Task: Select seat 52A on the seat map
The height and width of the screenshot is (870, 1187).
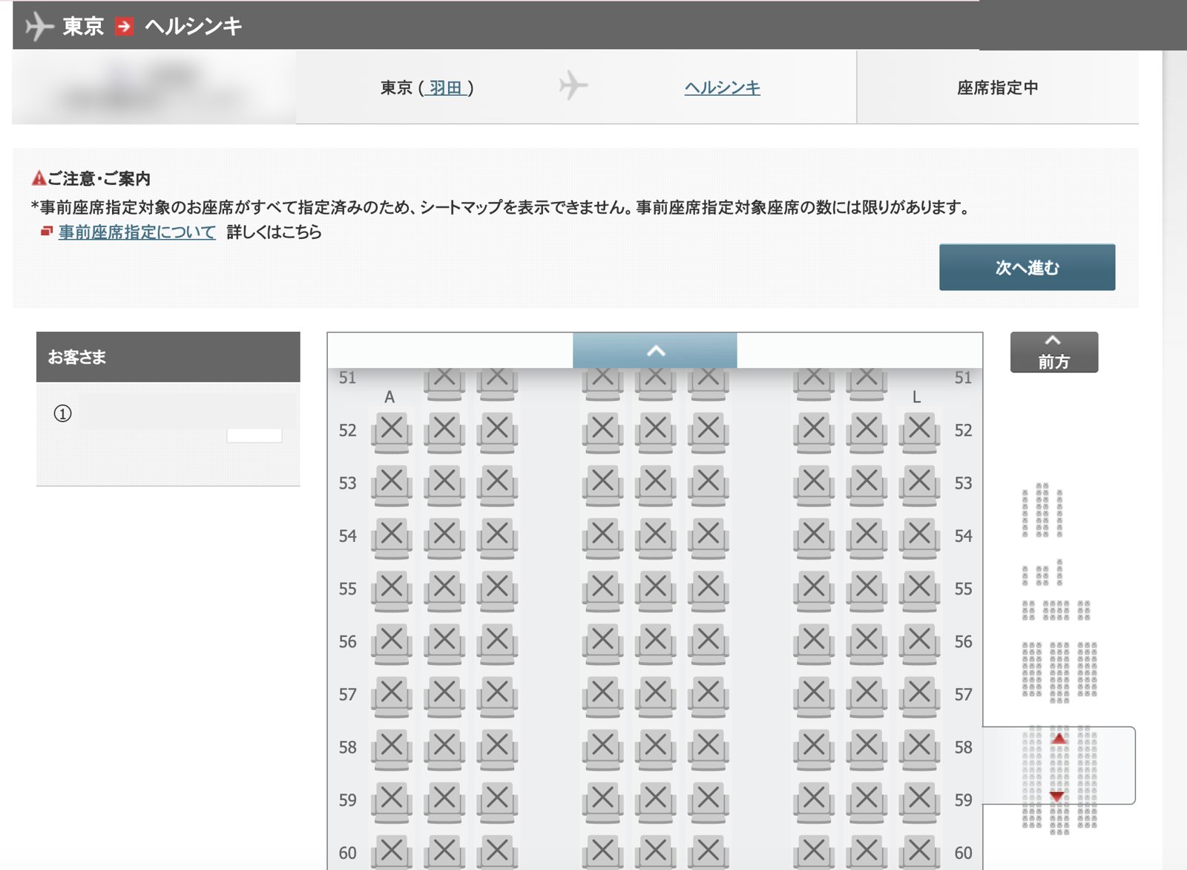Action: (392, 432)
